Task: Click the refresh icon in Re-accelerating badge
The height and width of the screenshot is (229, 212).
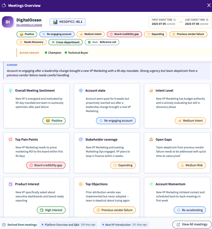Action: click(x=179, y=210)
